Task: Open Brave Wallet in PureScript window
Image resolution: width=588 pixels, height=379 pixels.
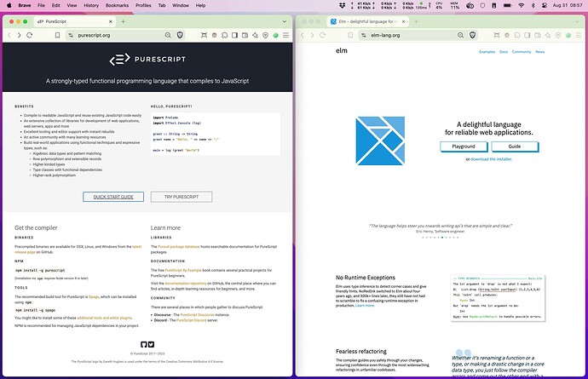Action: pyautogui.click(x=245, y=35)
